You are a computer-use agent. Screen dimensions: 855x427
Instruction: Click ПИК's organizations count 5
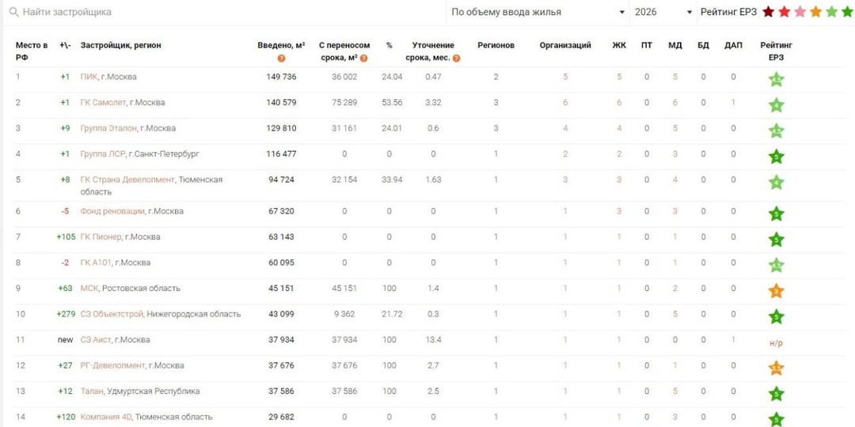click(565, 77)
